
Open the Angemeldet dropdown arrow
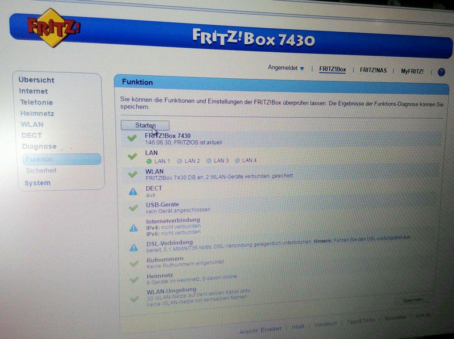click(302, 69)
